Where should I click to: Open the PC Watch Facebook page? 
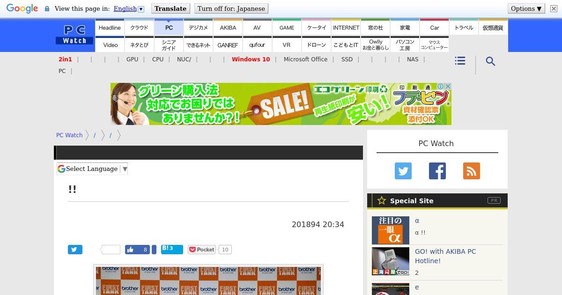437,171
